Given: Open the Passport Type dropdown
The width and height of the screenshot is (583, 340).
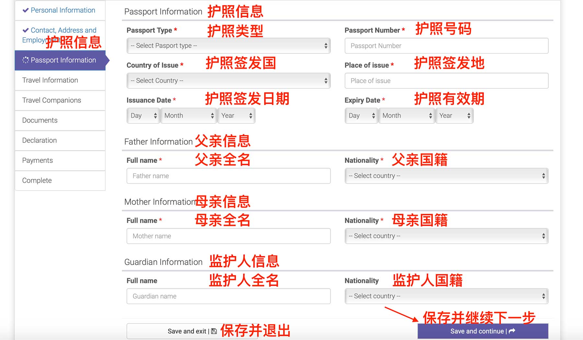Looking at the screenshot, I should click(x=228, y=46).
